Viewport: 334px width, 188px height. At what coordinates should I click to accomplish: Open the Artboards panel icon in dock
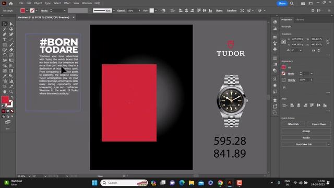[x=275, y=112]
